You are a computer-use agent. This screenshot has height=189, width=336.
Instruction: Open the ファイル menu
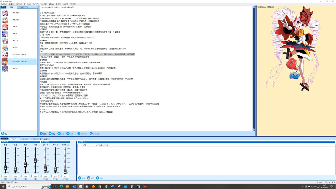[4, 4]
